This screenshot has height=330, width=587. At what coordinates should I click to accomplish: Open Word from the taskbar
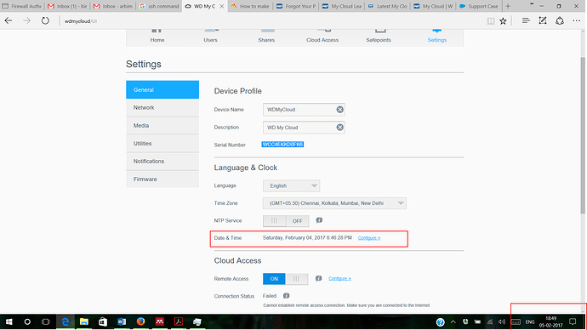pos(122,321)
